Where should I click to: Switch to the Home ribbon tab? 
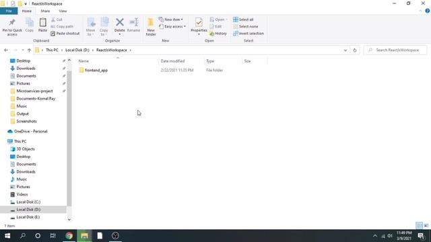(x=27, y=11)
